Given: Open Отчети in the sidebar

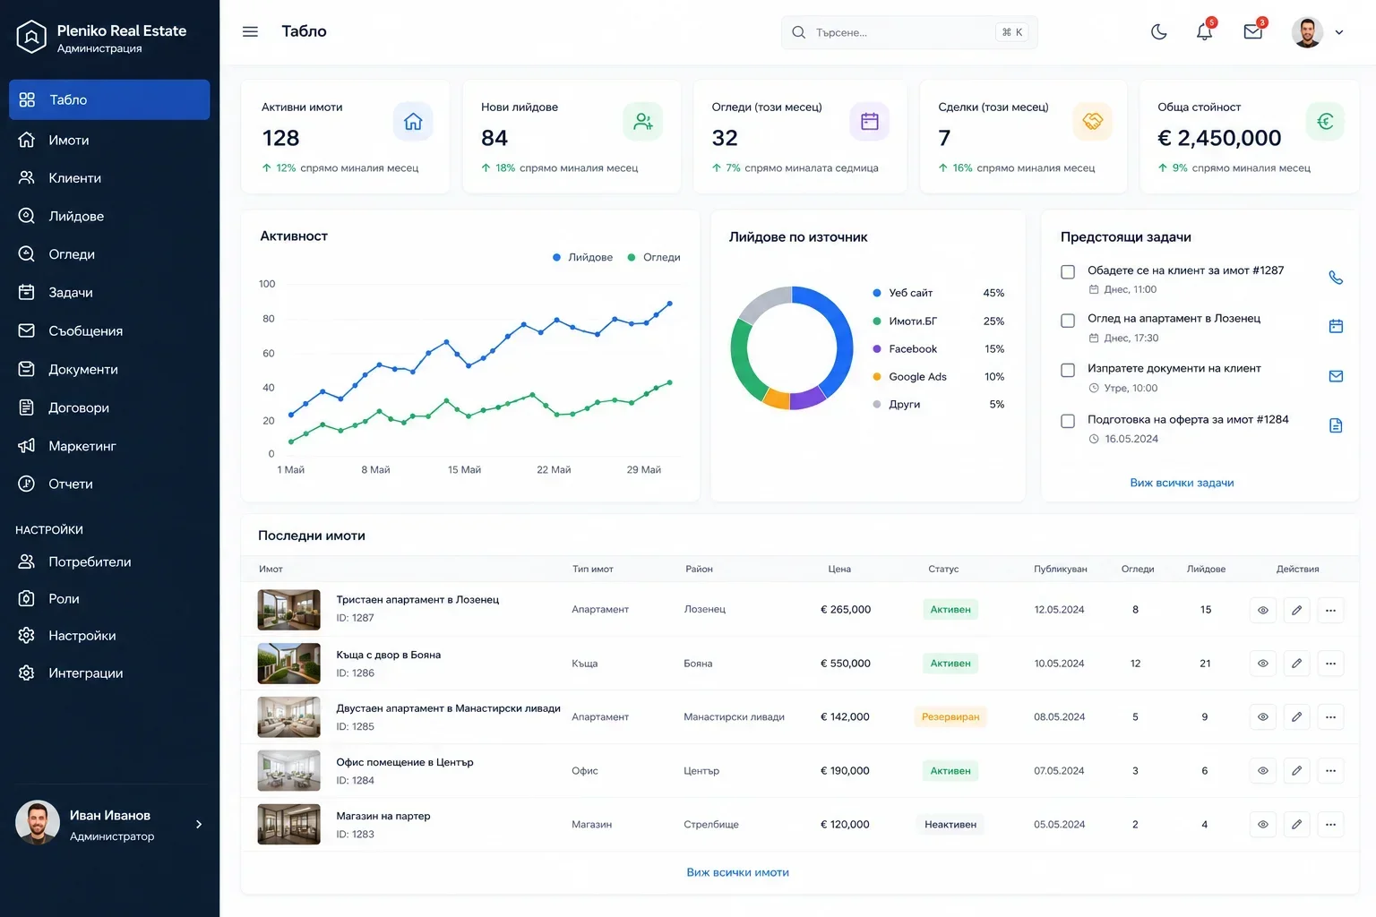Looking at the screenshot, I should (x=109, y=484).
